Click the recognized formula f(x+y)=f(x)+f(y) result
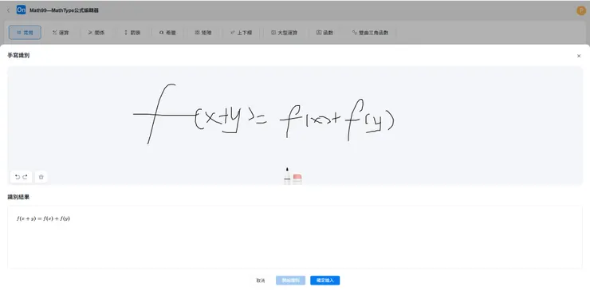 pyautogui.click(x=43, y=218)
